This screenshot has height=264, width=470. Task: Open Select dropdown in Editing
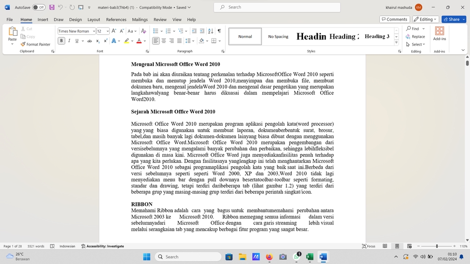(416, 44)
